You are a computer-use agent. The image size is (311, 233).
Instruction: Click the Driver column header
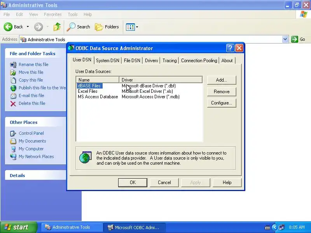click(x=161, y=80)
